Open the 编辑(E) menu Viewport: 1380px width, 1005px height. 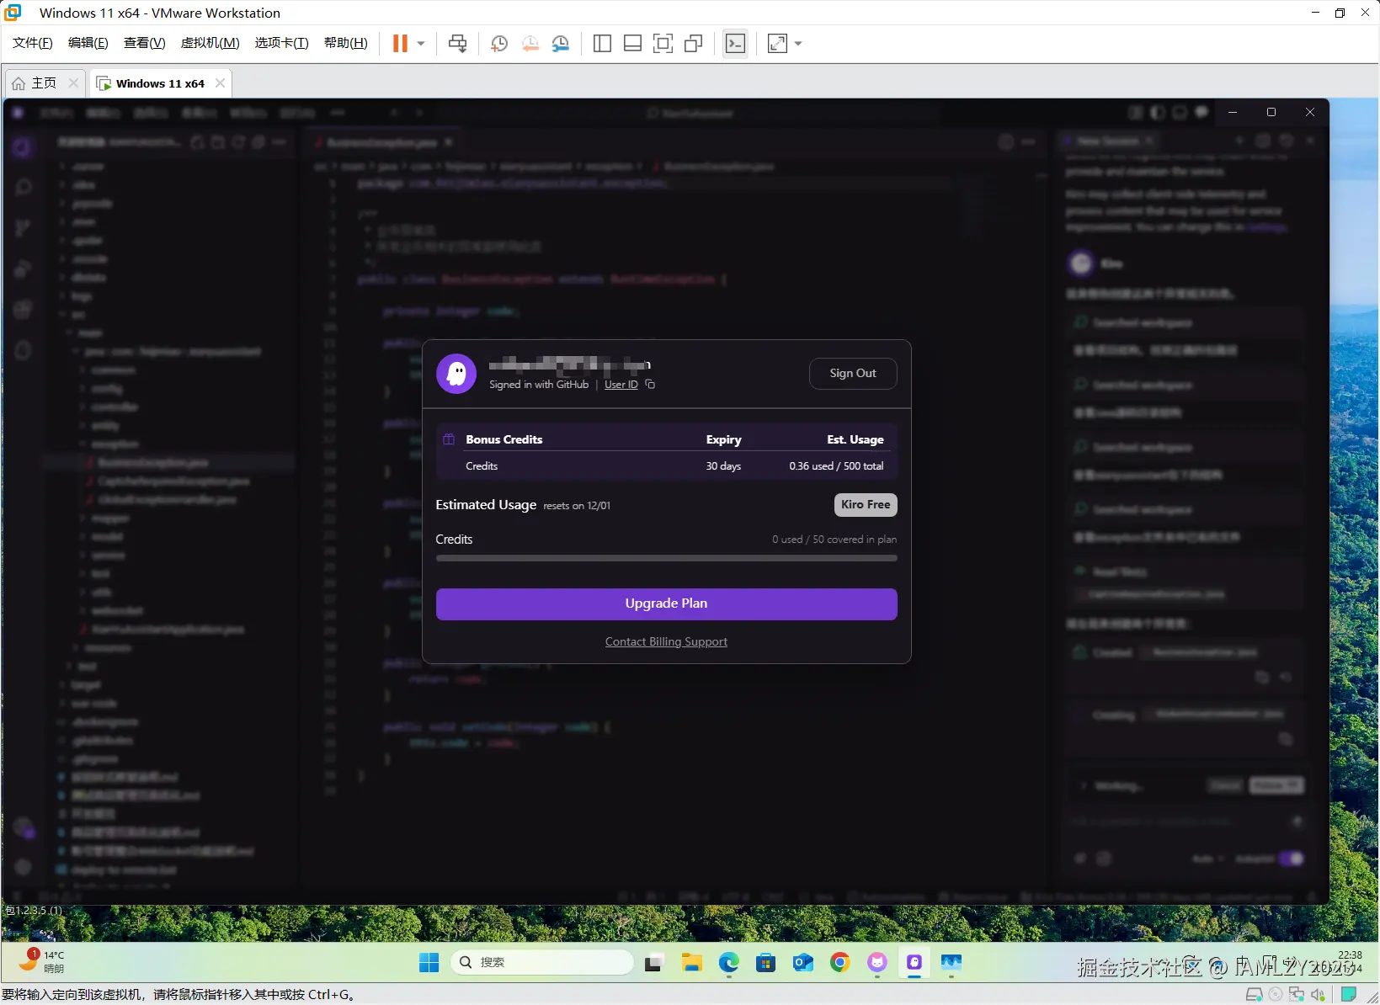coord(88,43)
